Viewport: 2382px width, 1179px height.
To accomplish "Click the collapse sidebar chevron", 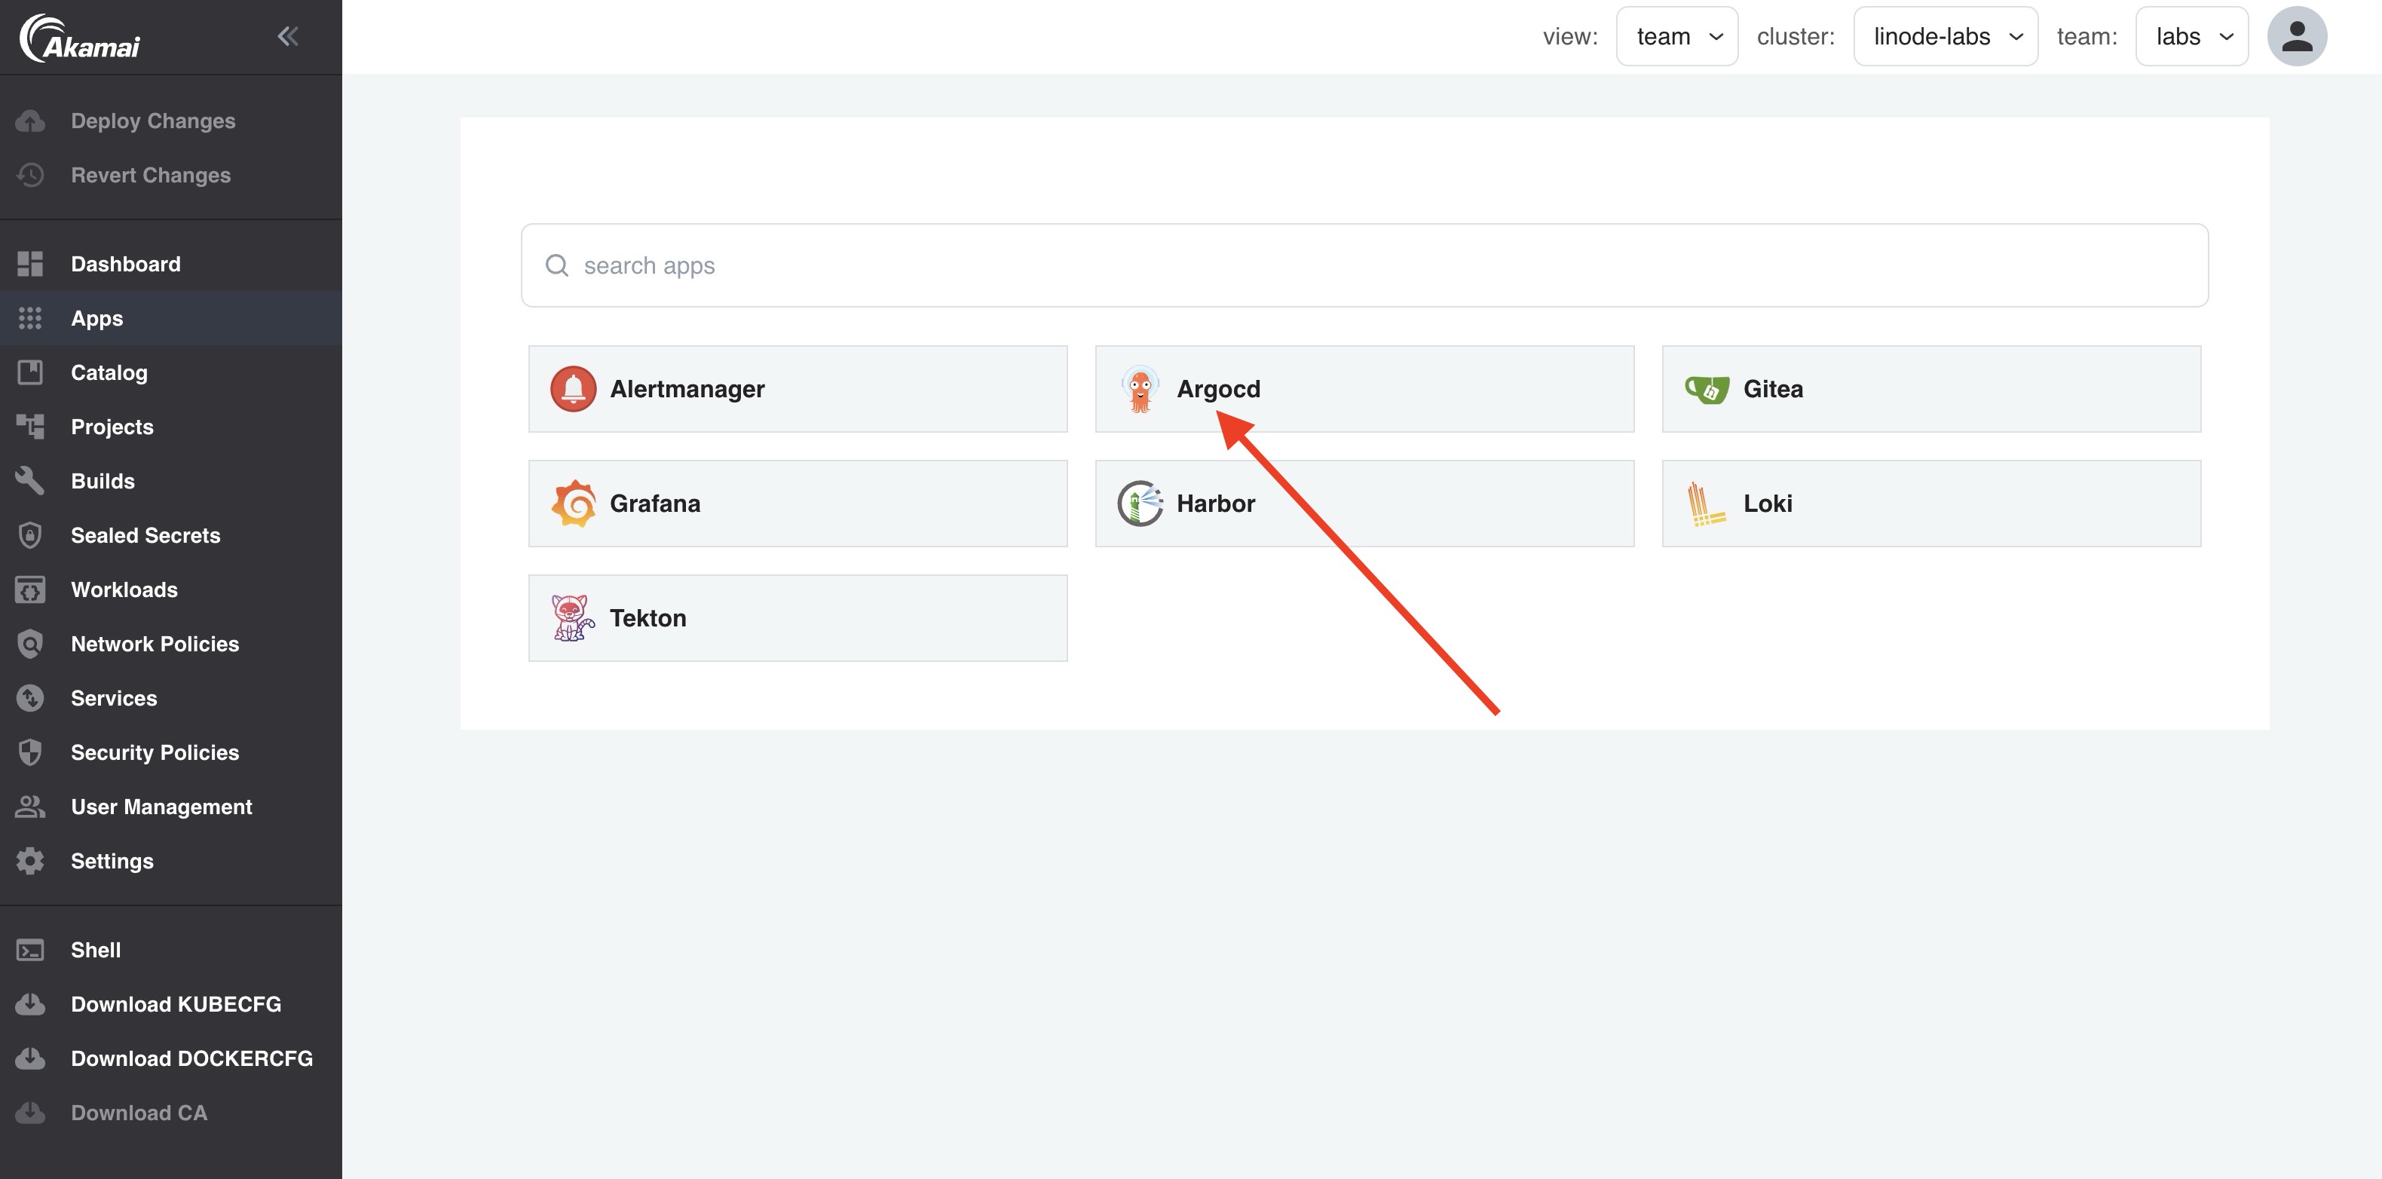I will (x=287, y=35).
